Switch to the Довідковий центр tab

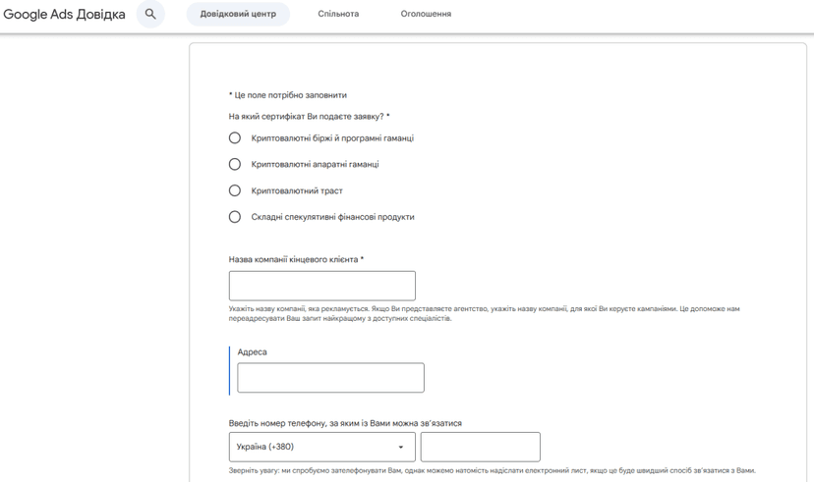pos(238,14)
